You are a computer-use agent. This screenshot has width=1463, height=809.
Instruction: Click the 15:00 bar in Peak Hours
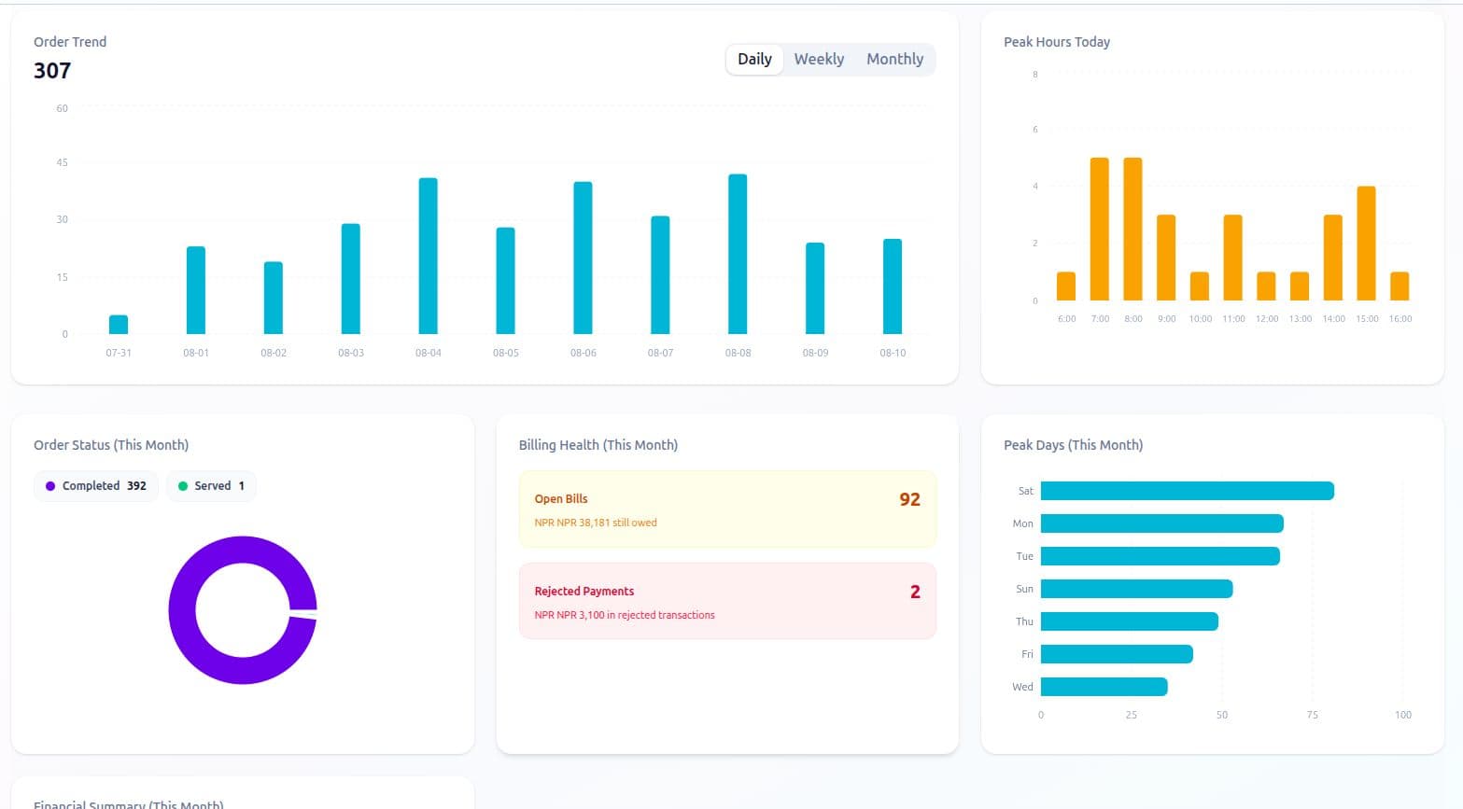pyautogui.click(x=1367, y=244)
